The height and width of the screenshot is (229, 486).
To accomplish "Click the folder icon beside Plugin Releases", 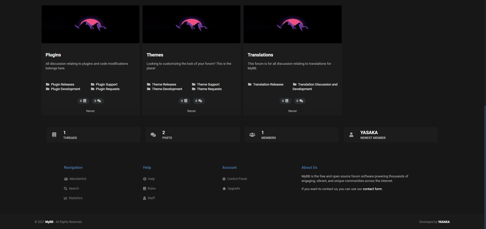I will [48, 85].
